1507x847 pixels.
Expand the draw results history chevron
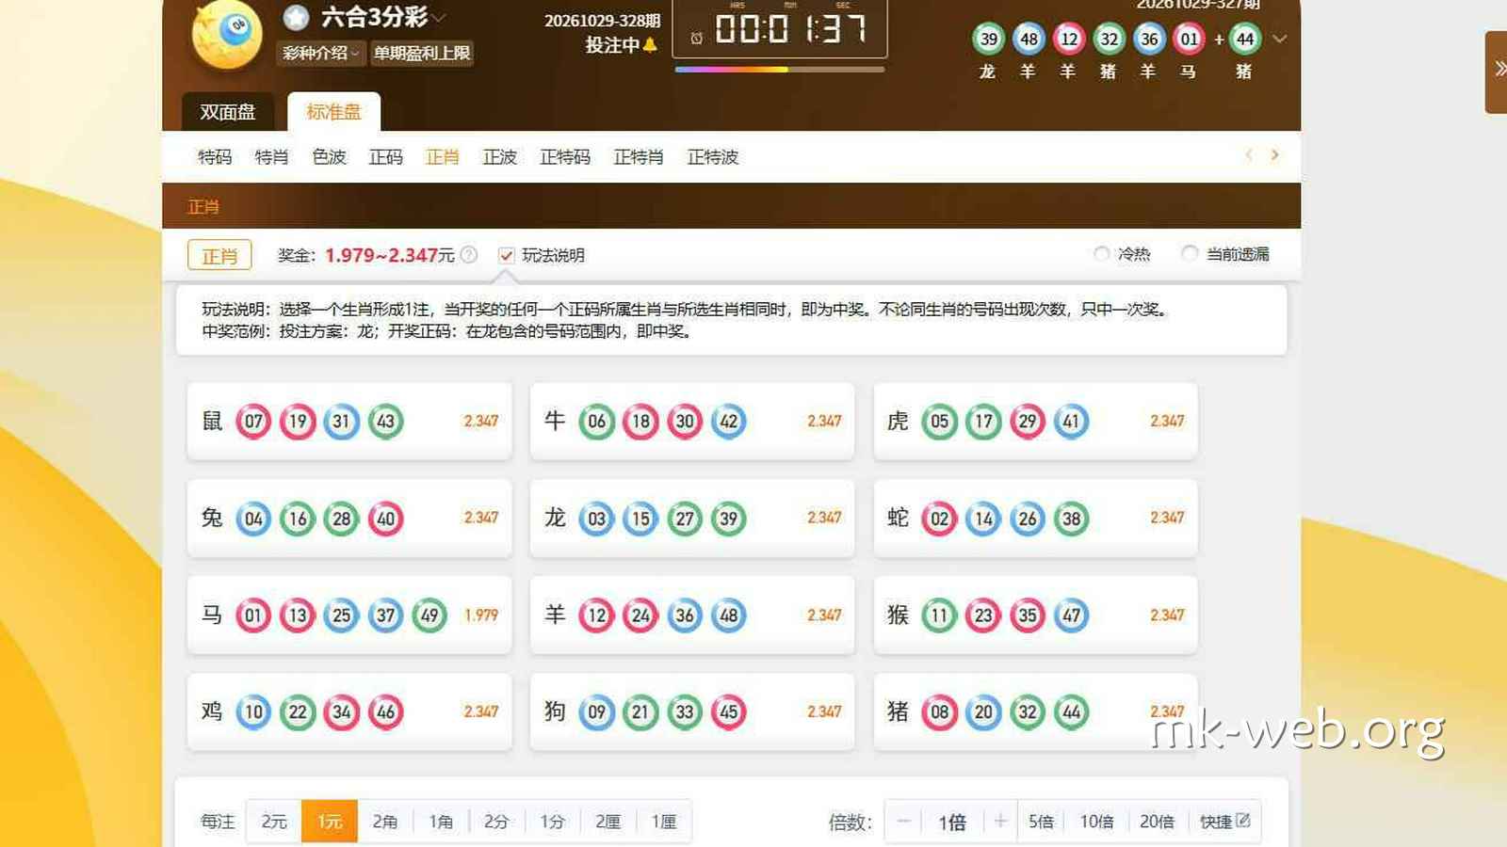(x=1279, y=39)
